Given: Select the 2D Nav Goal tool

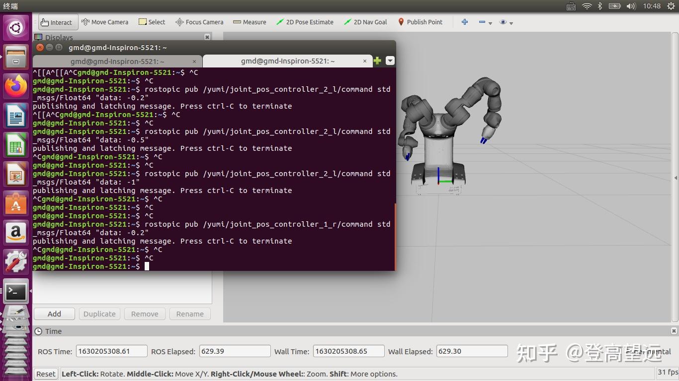Looking at the screenshot, I should pos(365,22).
